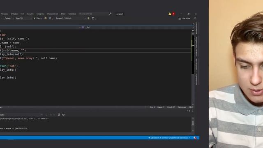Click the window icon next to the folder icon
Viewport: 263px width, 148px height.
[x=50, y=18]
